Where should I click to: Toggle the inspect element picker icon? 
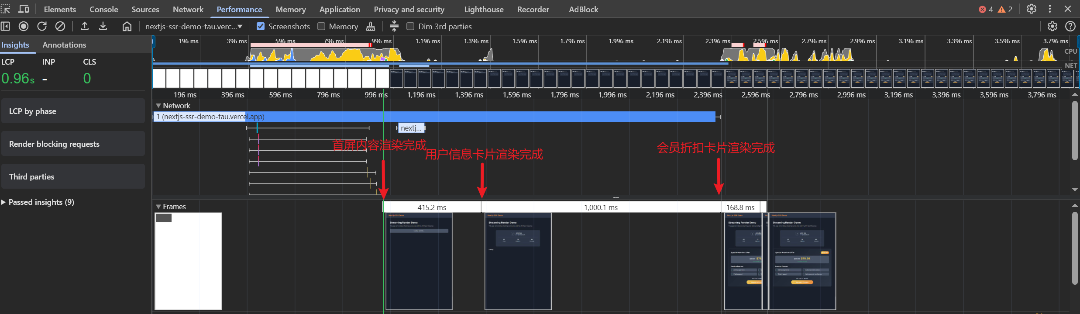pos(6,9)
